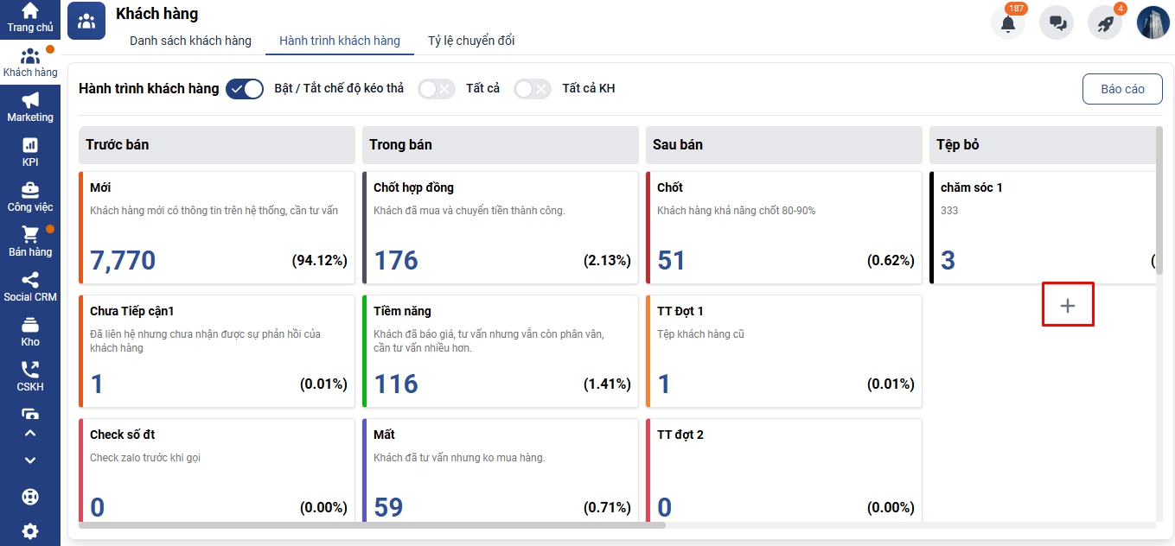Add new stage with plus button
Viewport: 1175px width, 546px height.
click(x=1068, y=305)
